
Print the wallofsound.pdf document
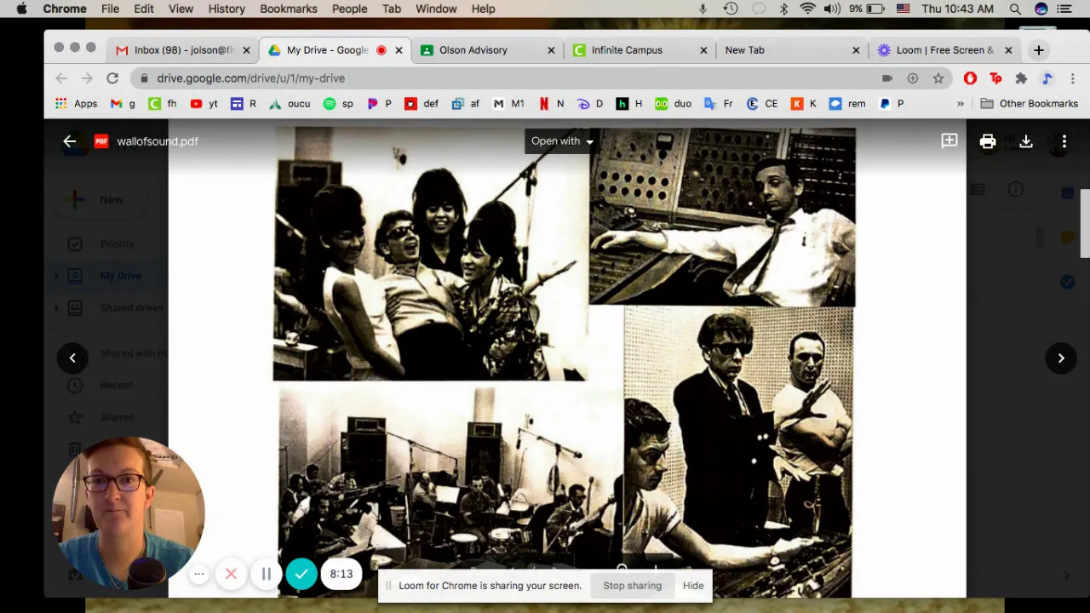(988, 141)
